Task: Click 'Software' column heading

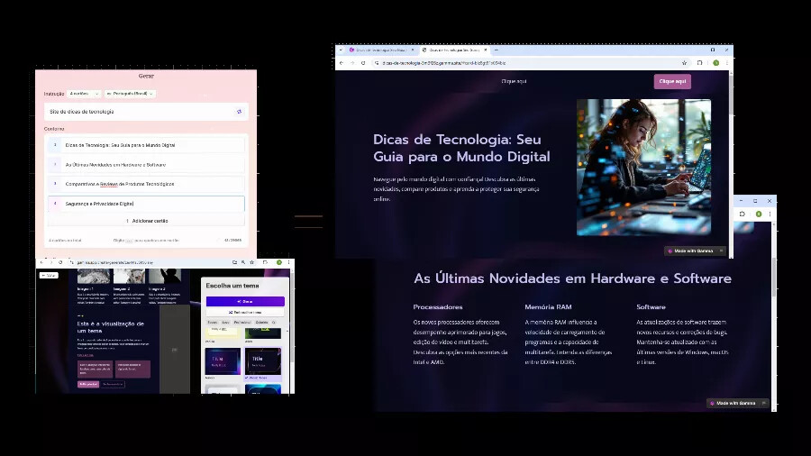Action: (651, 307)
